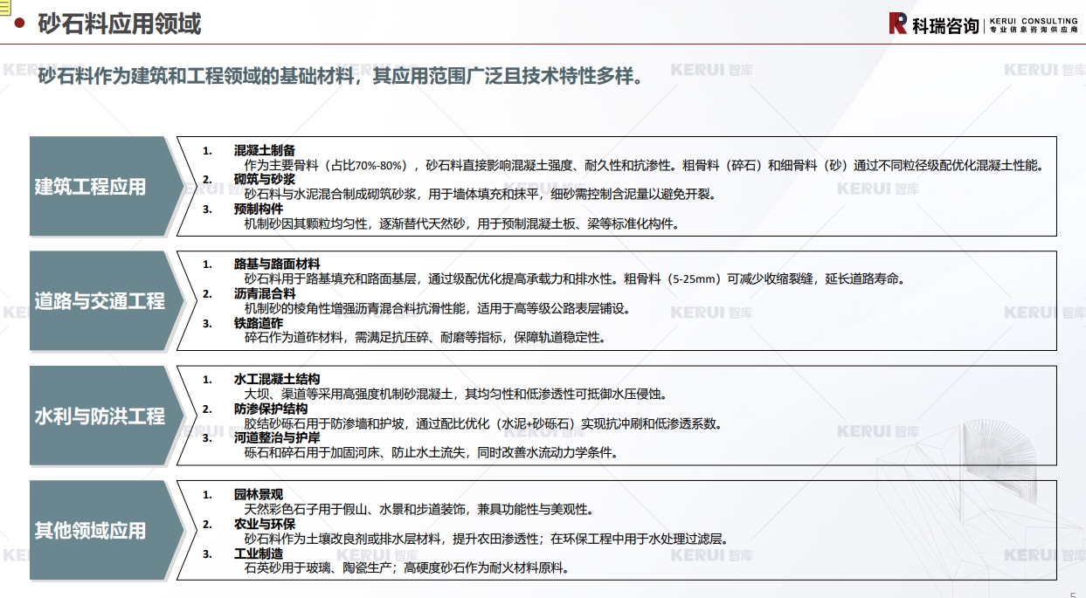The height and width of the screenshot is (598, 1086).
Task: Select the 其他领域应用 category block
Action: pyautogui.click(x=92, y=530)
